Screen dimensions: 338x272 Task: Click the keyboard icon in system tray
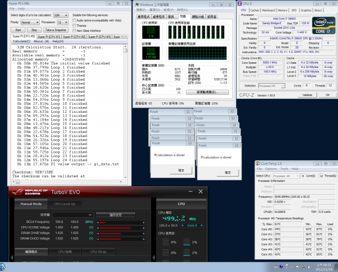(276, 267)
